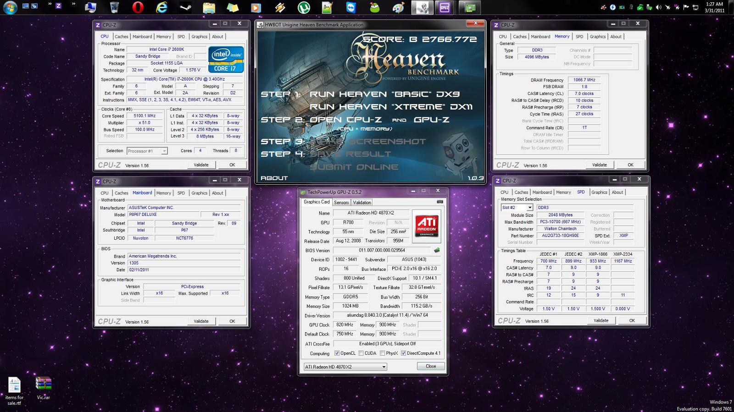Image resolution: width=734 pixels, height=412 pixels.
Task: Switch to GPU-Z graphics card taskbar button
Action: pos(469,7)
